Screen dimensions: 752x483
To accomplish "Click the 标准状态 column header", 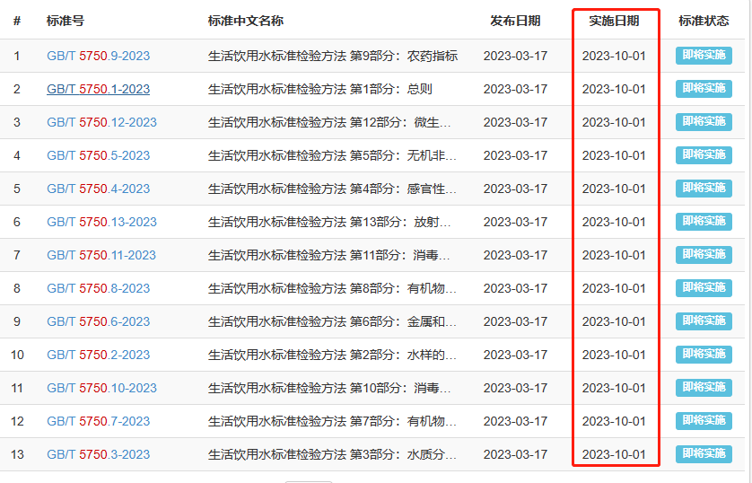I will coord(704,22).
